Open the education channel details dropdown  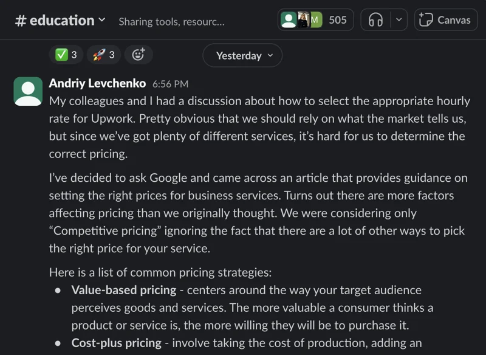tap(60, 21)
